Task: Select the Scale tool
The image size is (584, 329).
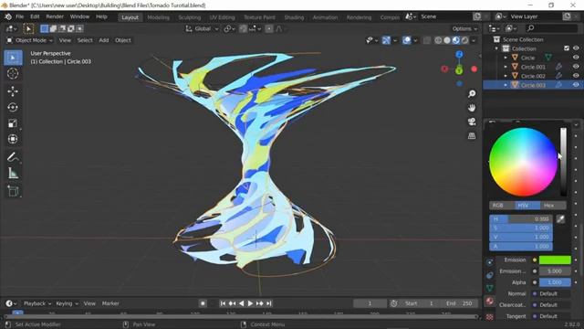Action: (13, 123)
